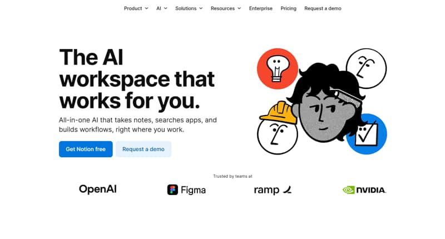Click the Get Notion free button
445x239 pixels.
pos(86,149)
